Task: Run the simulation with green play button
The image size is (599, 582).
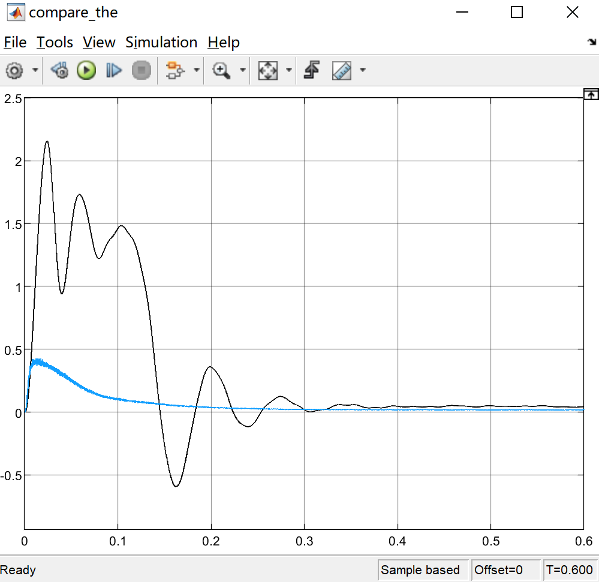Action: 86,71
